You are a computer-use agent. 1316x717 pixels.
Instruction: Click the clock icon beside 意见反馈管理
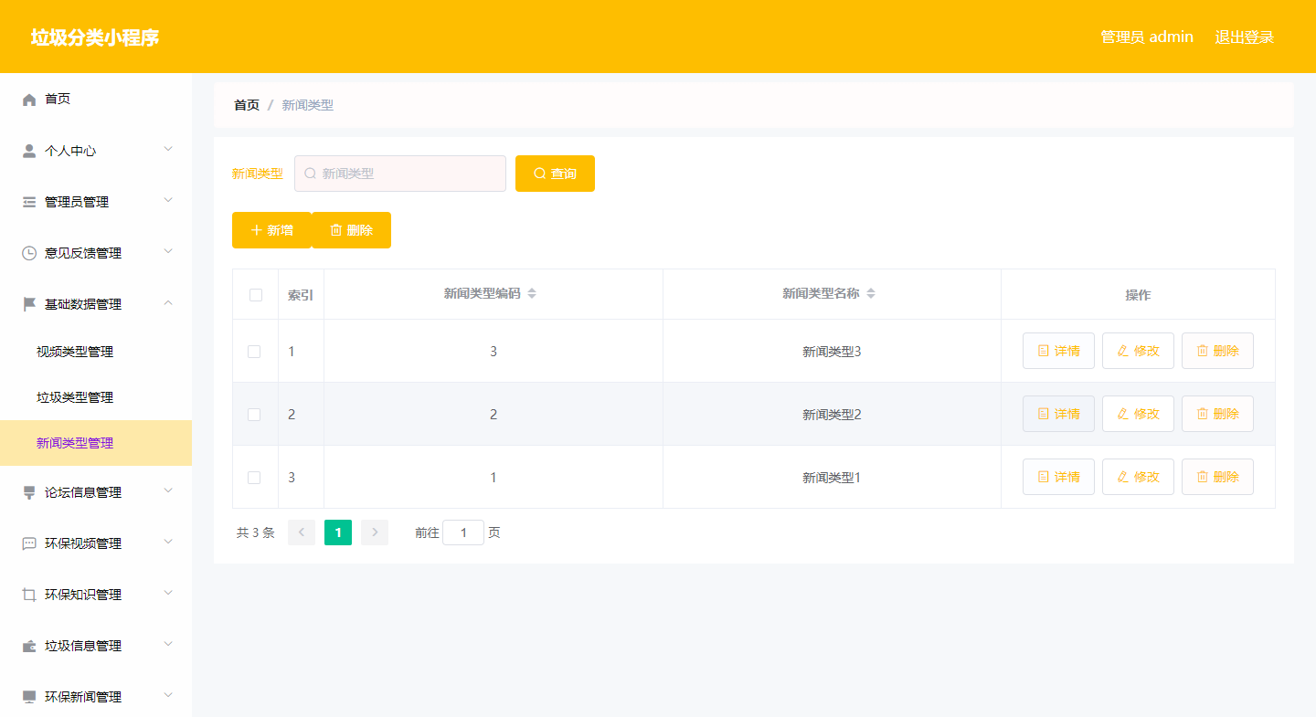click(x=28, y=252)
